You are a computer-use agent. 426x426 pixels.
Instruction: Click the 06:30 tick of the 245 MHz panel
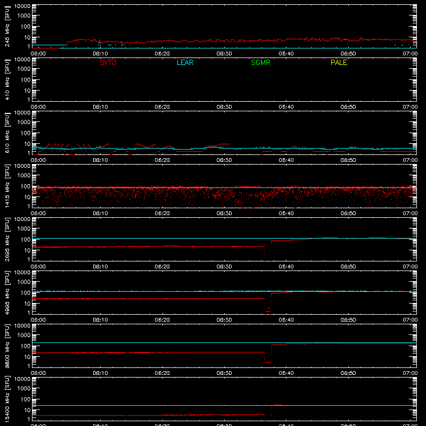(224, 54)
